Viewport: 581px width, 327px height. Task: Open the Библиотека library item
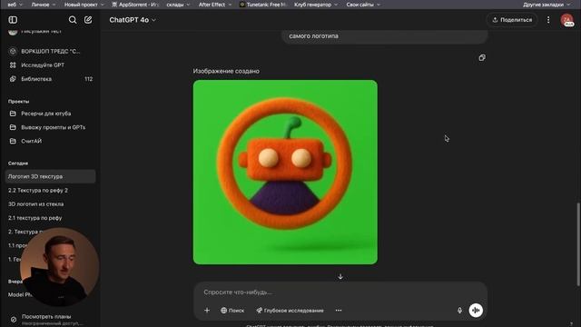50,79
